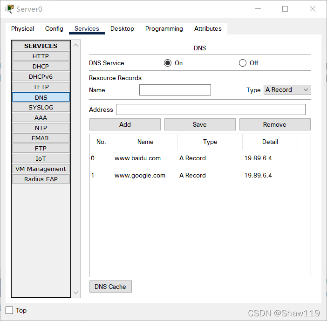327x321 pixels.
Task: Click the Server0 window title icon
Action: click(x=9, y=9)
